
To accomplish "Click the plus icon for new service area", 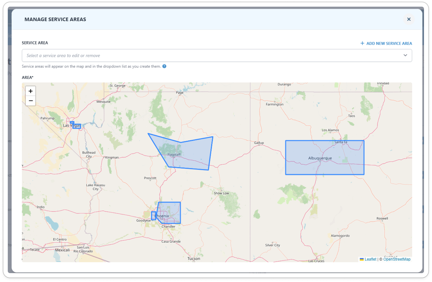I will click(x=362, y=43).
